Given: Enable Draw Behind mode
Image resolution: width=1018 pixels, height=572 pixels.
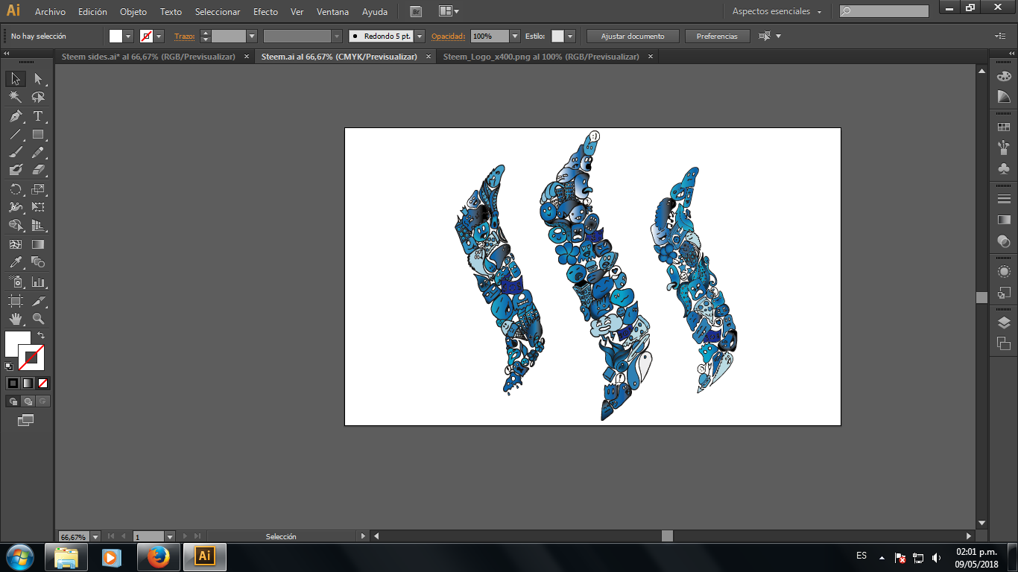Looking at the screenshot, I should point(28,401).
